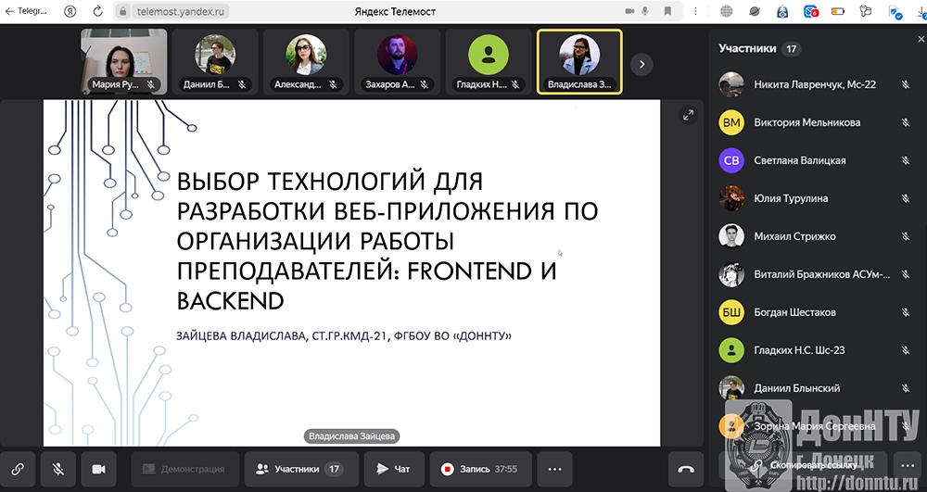
Task: Toggle the Участники participants panel button
Action: coord(298,469)
